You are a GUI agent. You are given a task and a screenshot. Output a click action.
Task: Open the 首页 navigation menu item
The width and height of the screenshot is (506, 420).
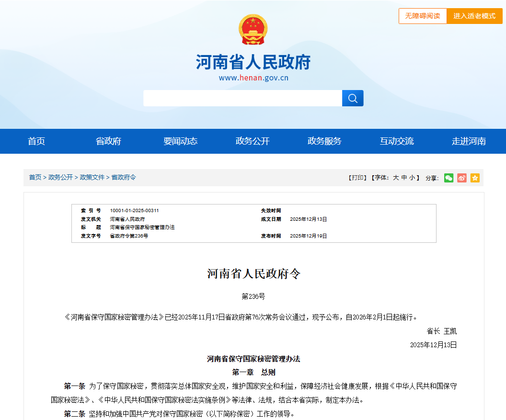tap(36, 141)
